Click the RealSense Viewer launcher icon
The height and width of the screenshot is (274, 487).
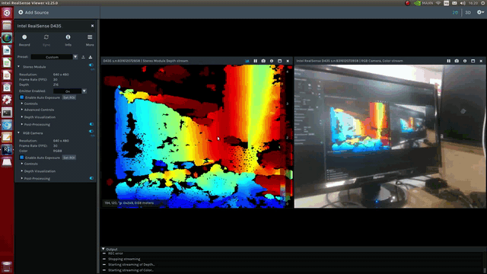pyautogui.click(x=7, y=149)
